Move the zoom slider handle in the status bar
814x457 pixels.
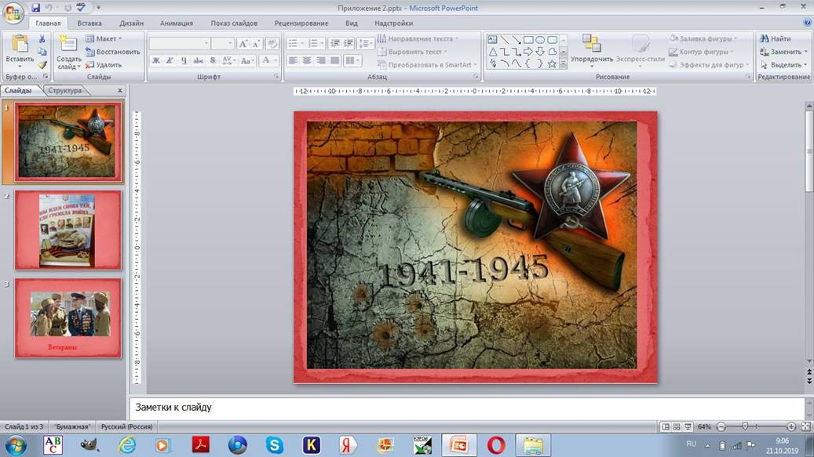[745, 426]
